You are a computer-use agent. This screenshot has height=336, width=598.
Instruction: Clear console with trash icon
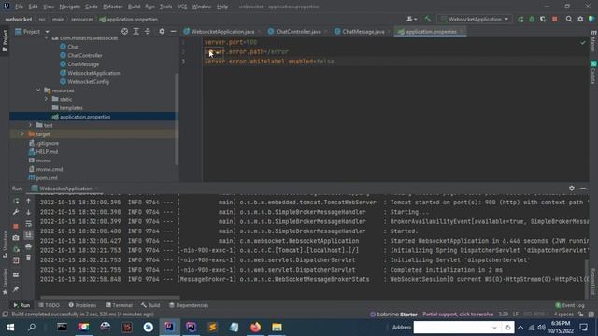28,258
